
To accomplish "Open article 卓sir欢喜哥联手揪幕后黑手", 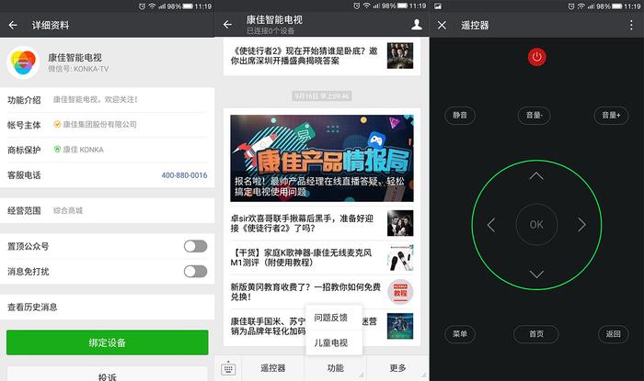I will pos(302,223).
